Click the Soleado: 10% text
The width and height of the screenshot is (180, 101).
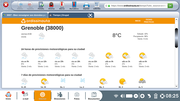142,34
